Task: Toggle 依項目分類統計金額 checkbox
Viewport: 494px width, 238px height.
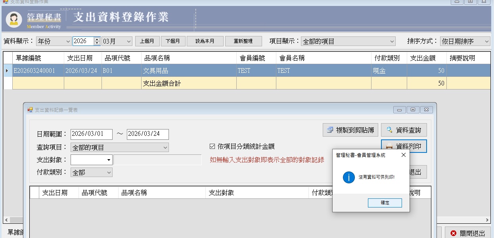Action: (212, 147)
